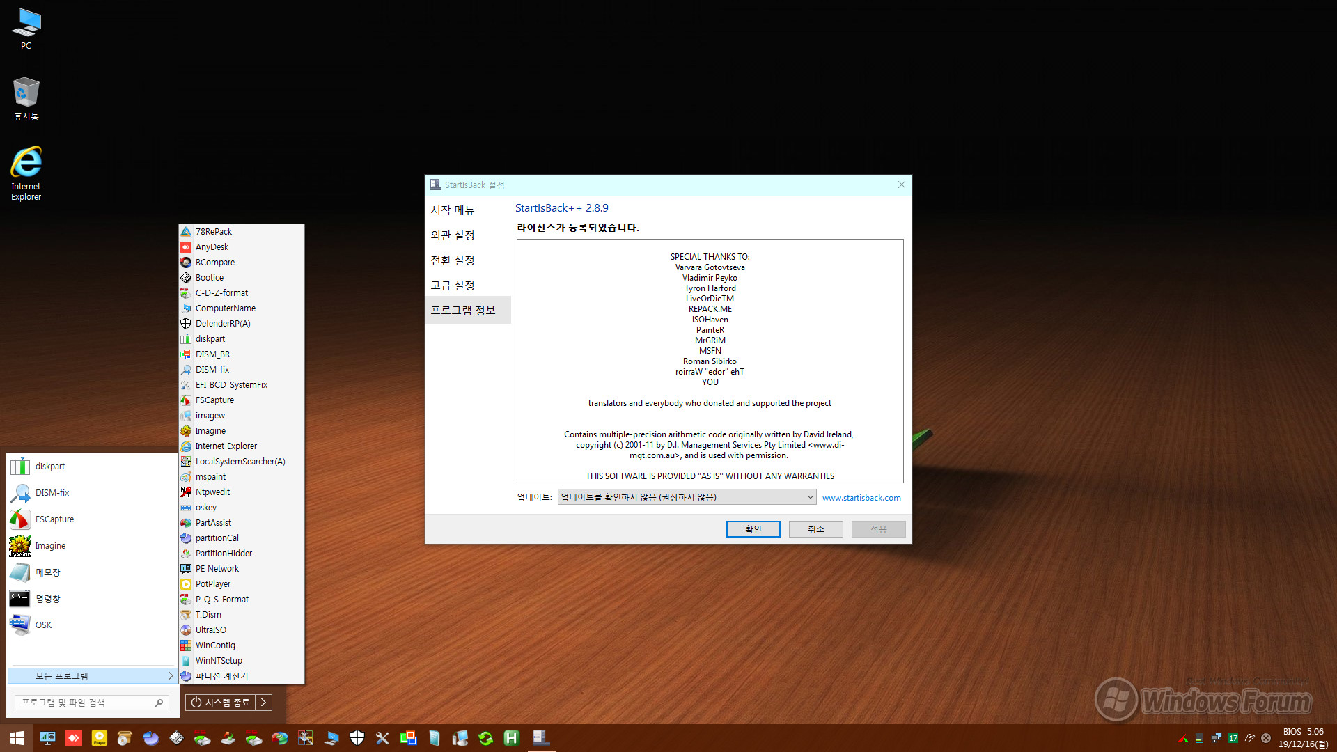
Task: Launch DISM-fix from pinned start list
Action: pyautogui.click(x=92, y=493)
